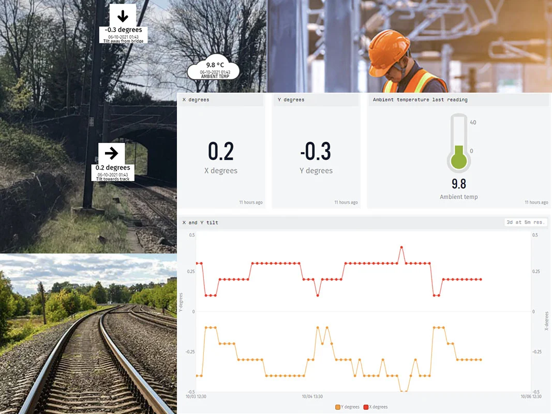Viewport: 552px width, 414px height.
Task: Click the thermometer gauge icon
Action: (459, 143)
